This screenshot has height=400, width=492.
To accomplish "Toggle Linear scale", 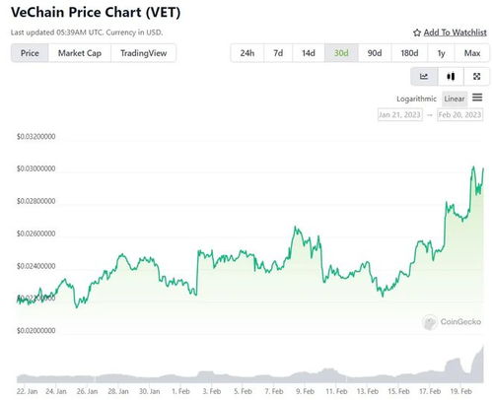I will point(455,99).
